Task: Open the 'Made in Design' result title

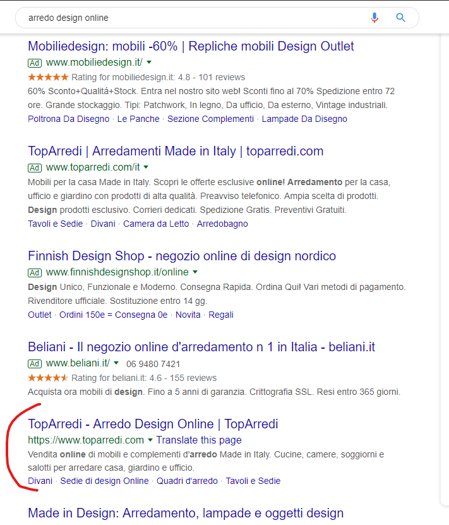Action: 186,513
